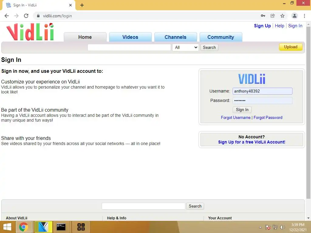Open the command prompt taskbar icon
Screen dimensions: 311x233
(61, 227)
